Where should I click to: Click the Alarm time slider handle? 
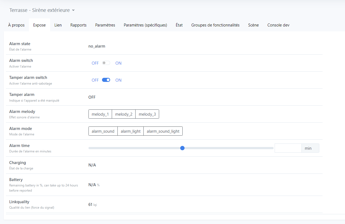click(182, 148)
